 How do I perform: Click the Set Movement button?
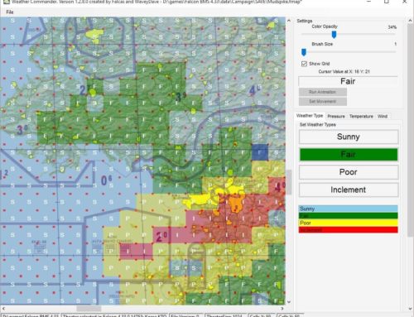tap(322, 101)
